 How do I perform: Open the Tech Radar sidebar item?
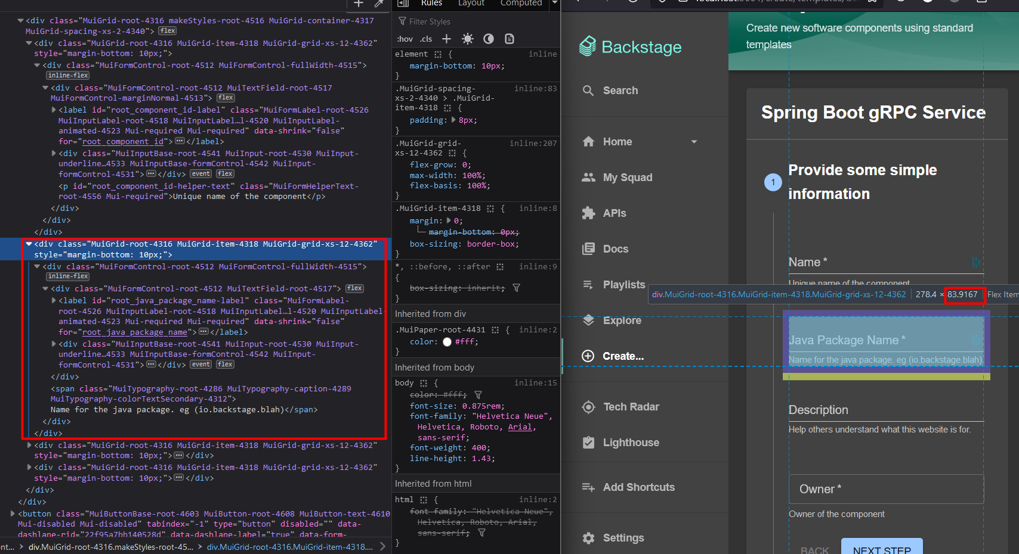pyautogui.click(x=644, y=407)
